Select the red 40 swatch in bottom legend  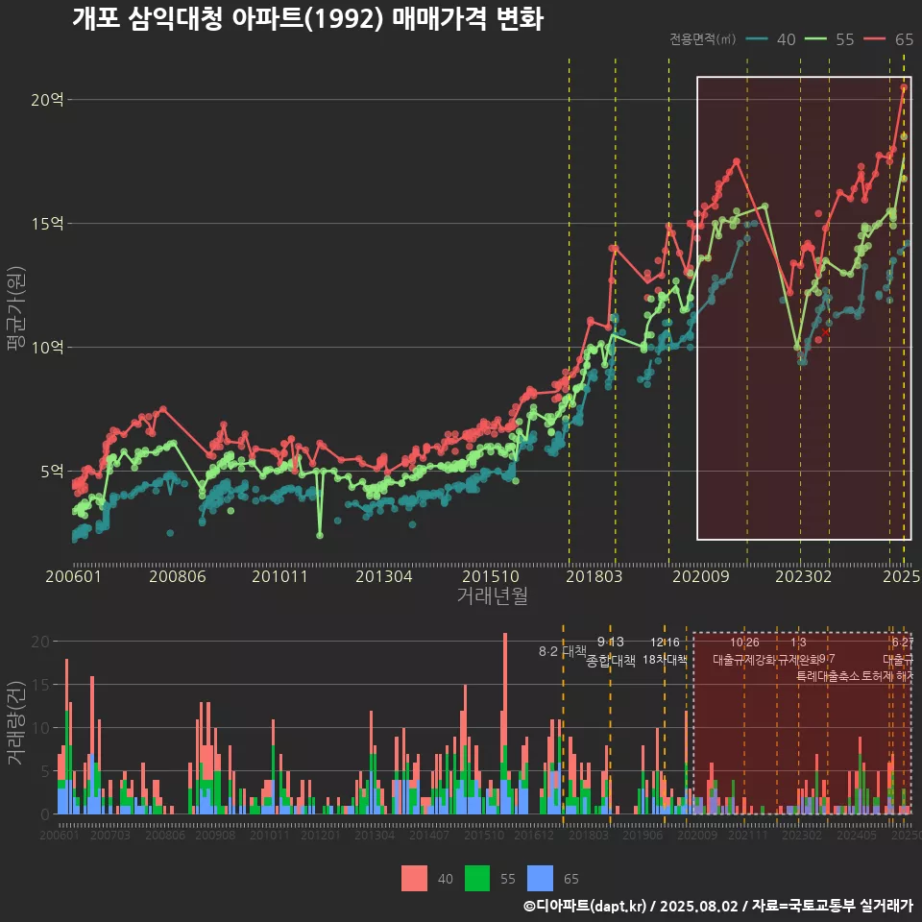(414, 879)
